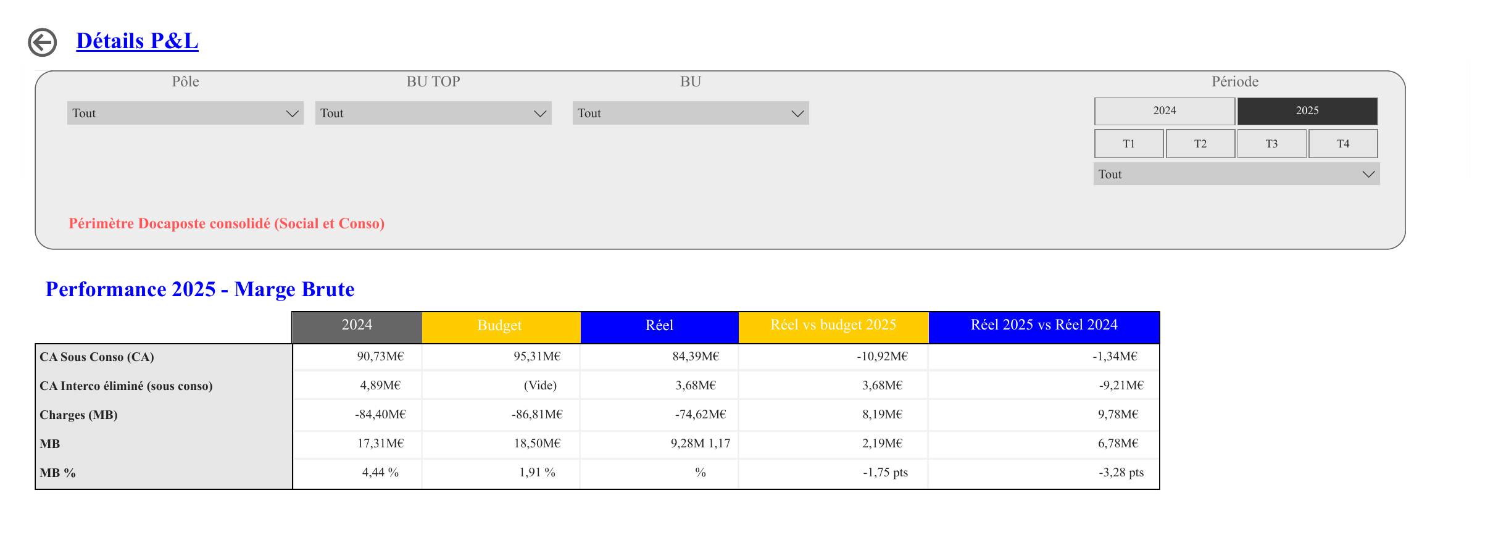Open the Détails P&L link

point(137,41)
